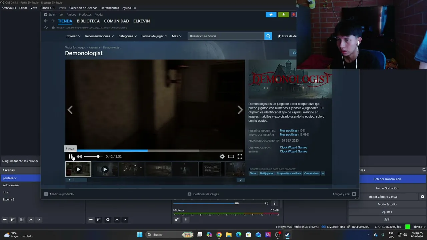Mute the OBS mixer audio channel
Image resolution: width=427 pixels, height=240 pixels.
click(266, 203)
